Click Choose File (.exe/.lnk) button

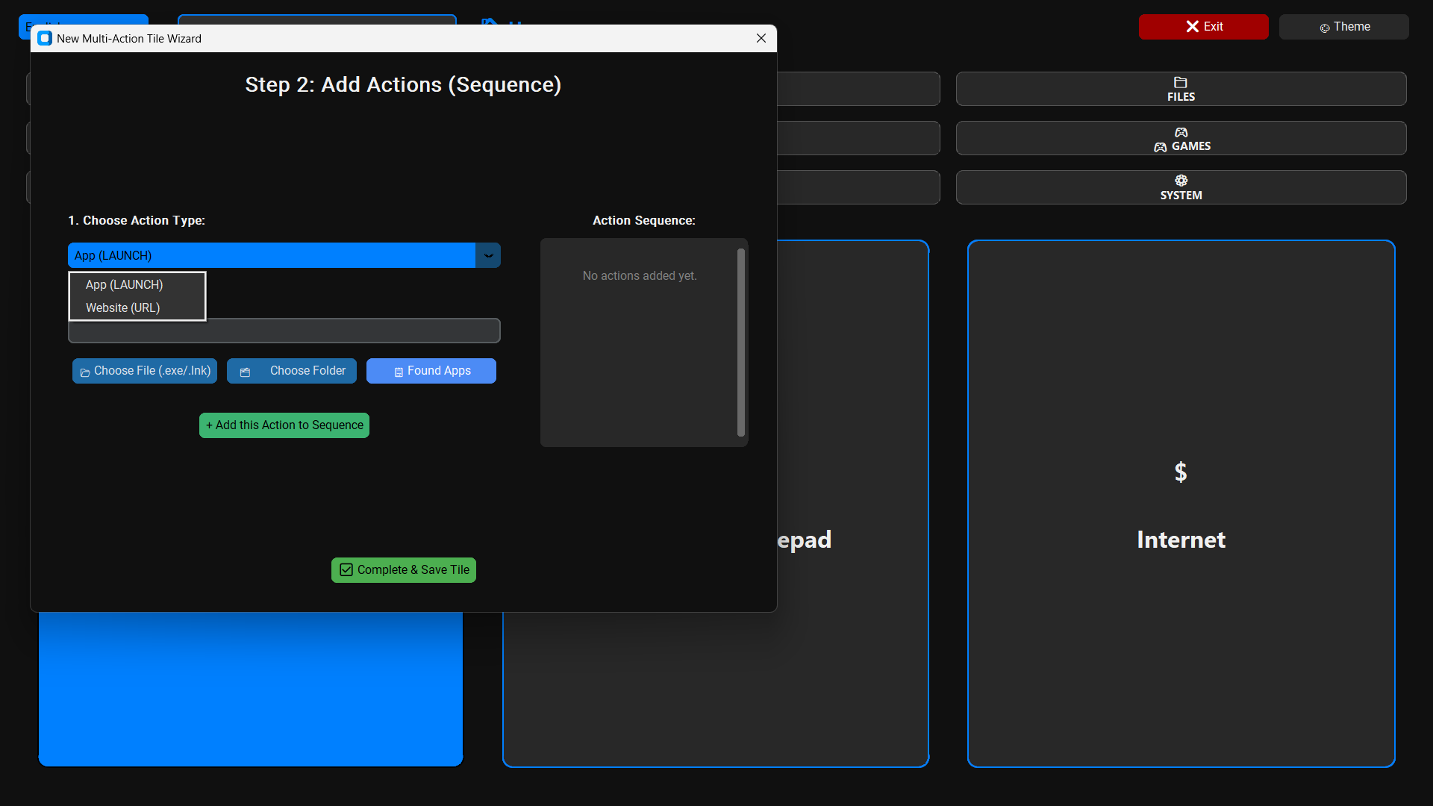145,371
